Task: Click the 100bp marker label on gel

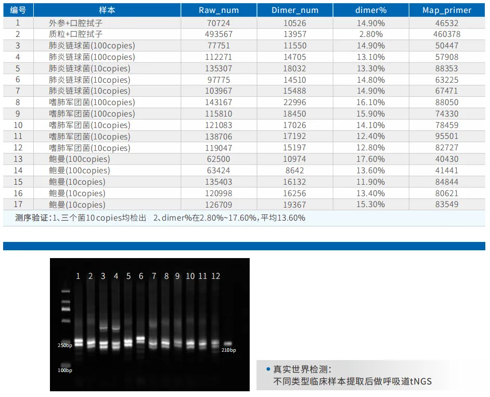Action: click(65, 370)
